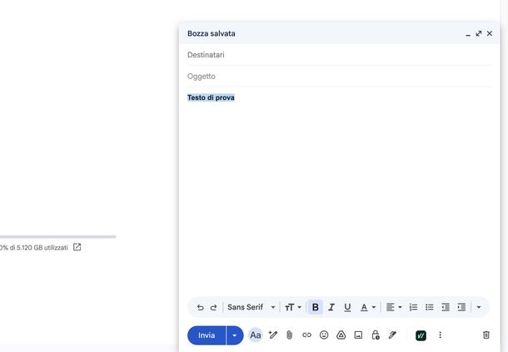This screenshot has height=352, width=508.
Task: Increase the indent
Action: [x=461, y=307]
